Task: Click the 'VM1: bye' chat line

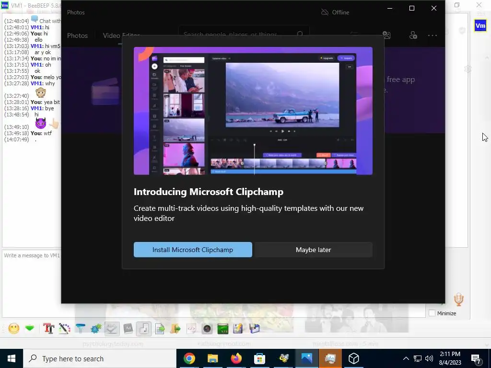Action: click(42, 108)
